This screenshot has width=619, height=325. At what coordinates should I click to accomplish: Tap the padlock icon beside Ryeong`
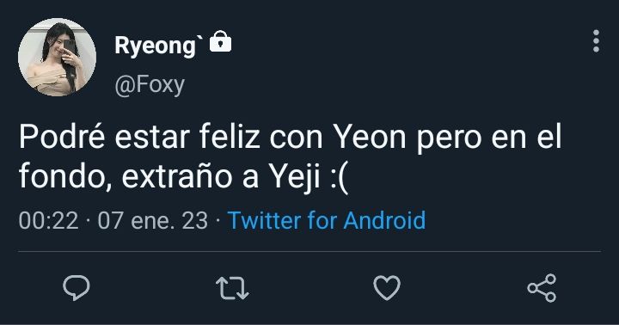coord(220,41)
